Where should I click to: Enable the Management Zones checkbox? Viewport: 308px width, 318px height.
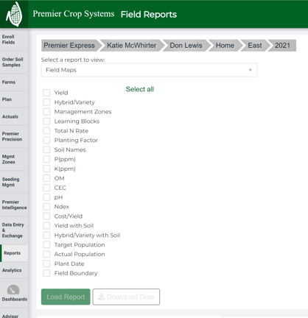[46, 112]
